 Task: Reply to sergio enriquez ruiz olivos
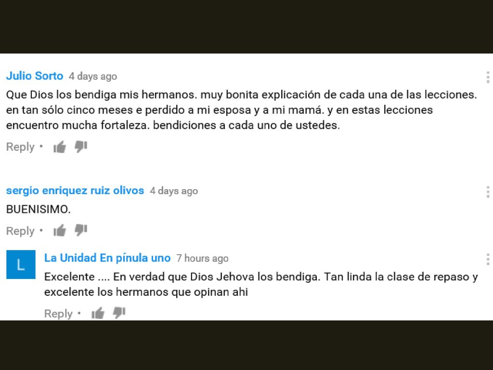point(20,231)
